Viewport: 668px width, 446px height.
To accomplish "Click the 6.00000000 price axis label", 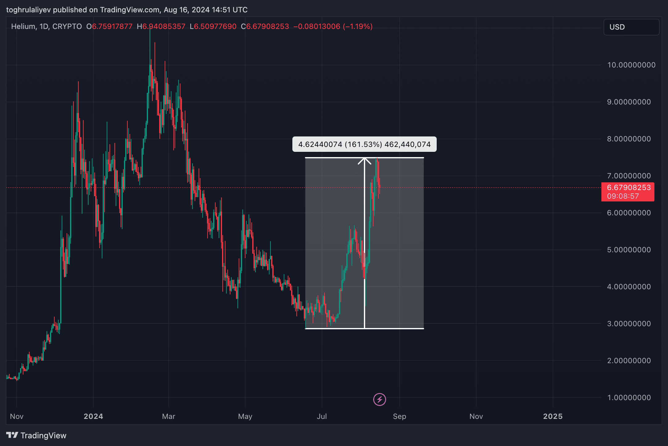I will click(629, 213).
